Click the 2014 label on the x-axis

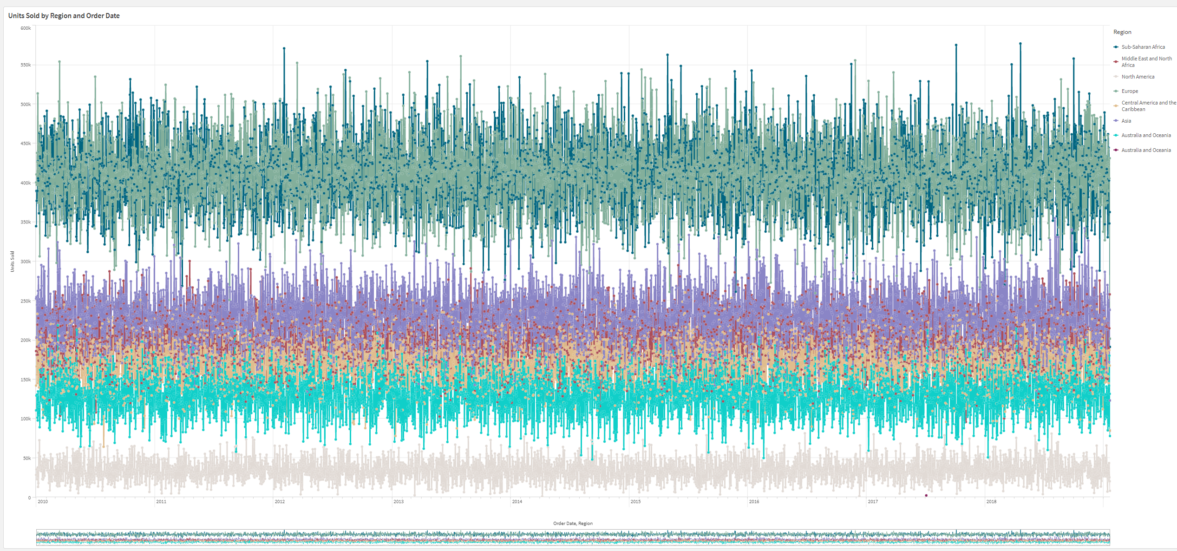(517, 501)
